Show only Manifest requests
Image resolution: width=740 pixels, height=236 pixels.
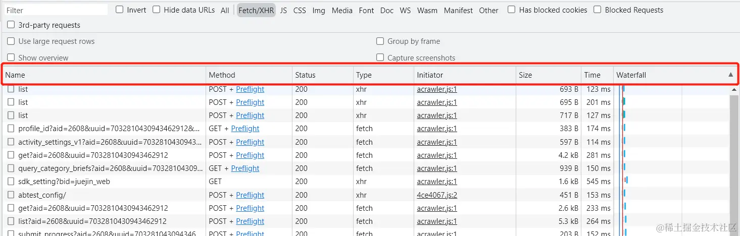point(459,10)
